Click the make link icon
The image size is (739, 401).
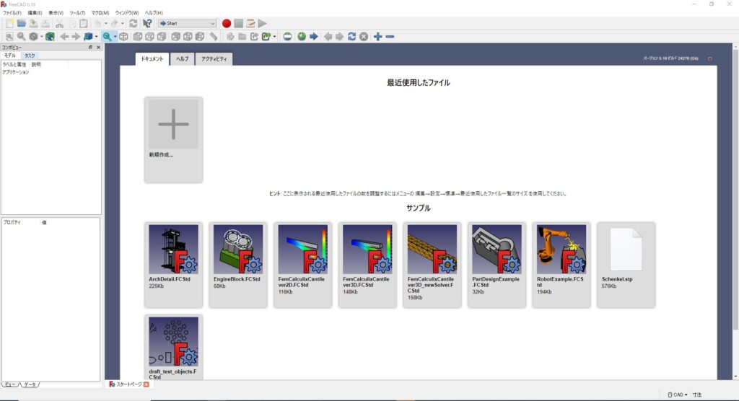(255, 37)
